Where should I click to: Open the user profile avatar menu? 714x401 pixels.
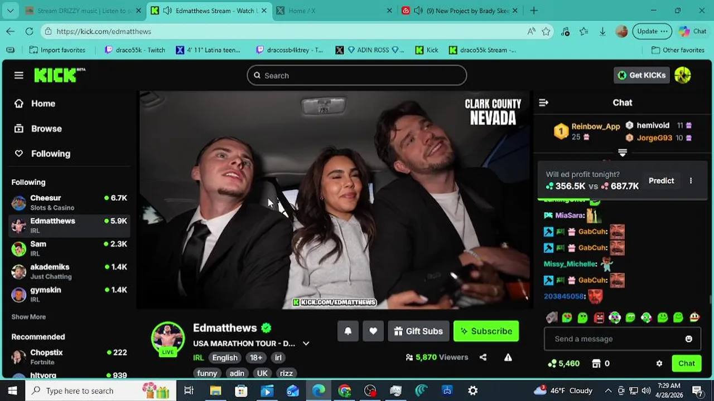coord(683,75)
